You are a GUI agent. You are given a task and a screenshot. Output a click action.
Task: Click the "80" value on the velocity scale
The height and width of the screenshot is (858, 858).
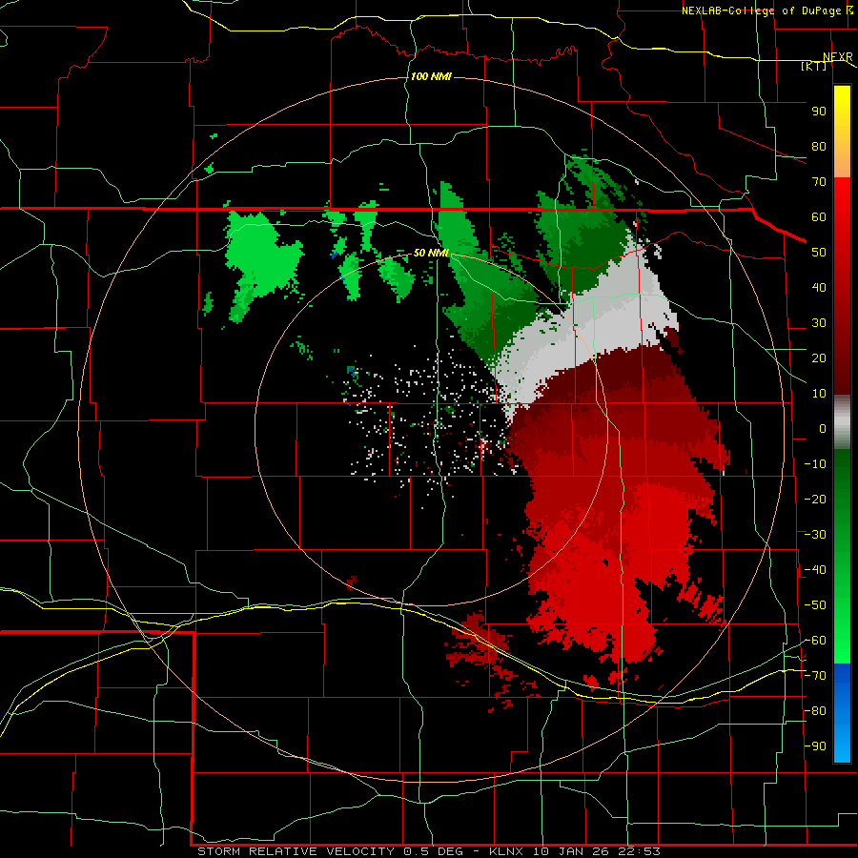(819, 147)
